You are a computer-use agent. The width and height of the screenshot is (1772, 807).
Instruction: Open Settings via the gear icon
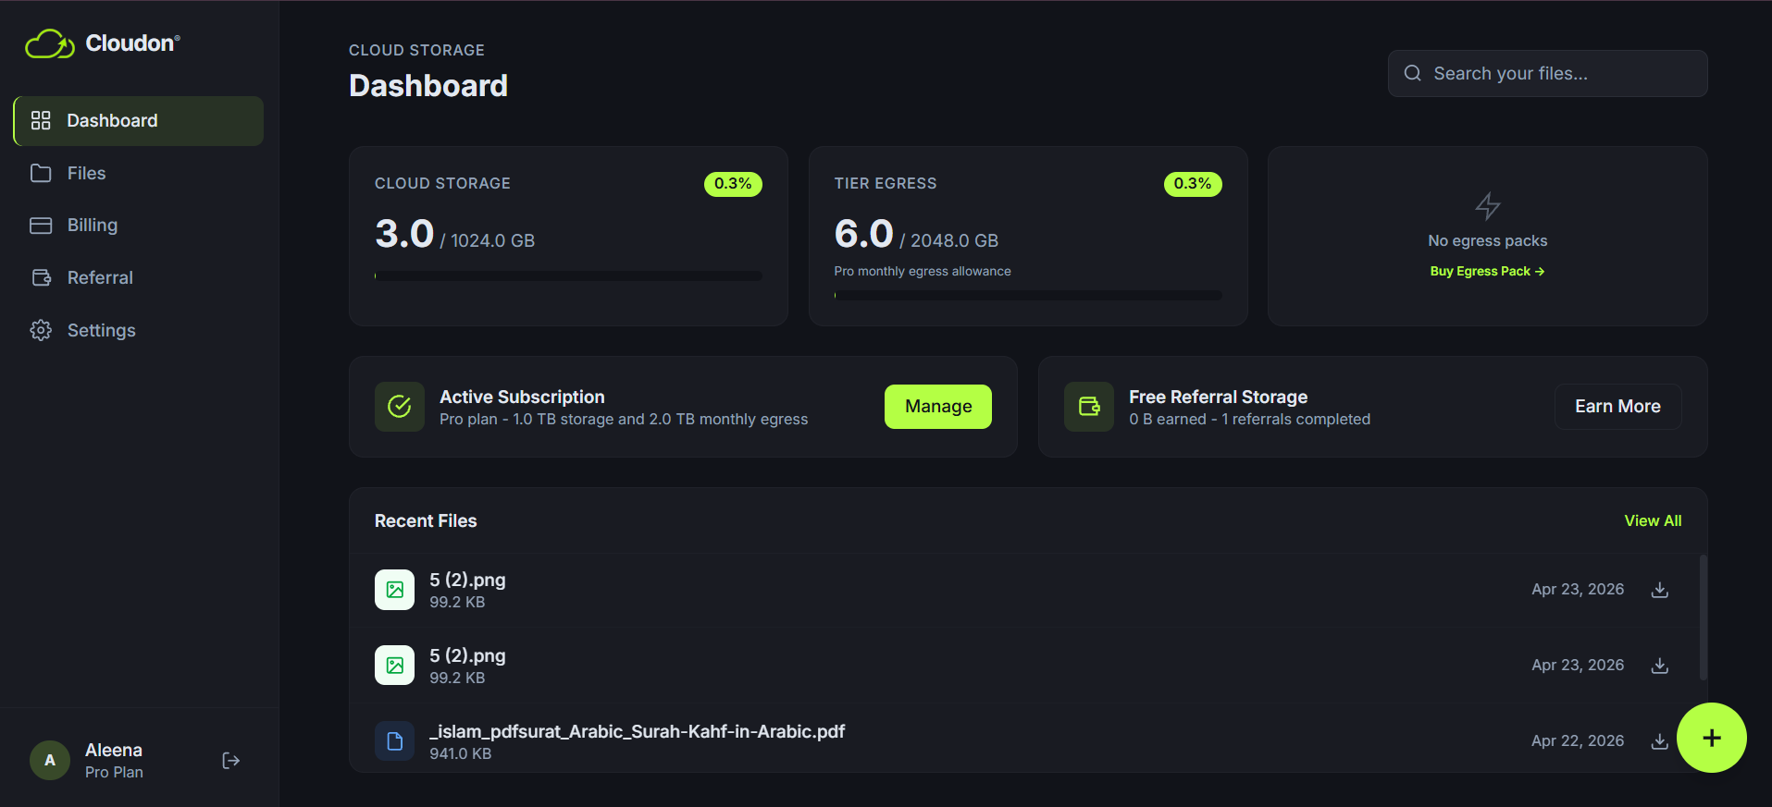(x=40, y=329)
